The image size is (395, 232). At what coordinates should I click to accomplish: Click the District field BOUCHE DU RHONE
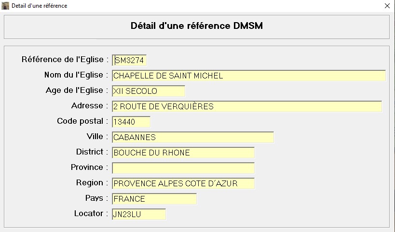(x=183, y=153)
